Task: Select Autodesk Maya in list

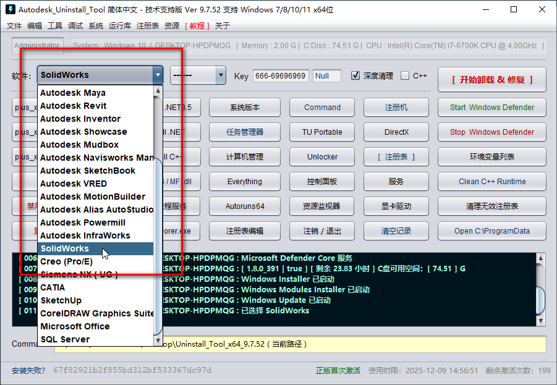Action: [96, 93]
